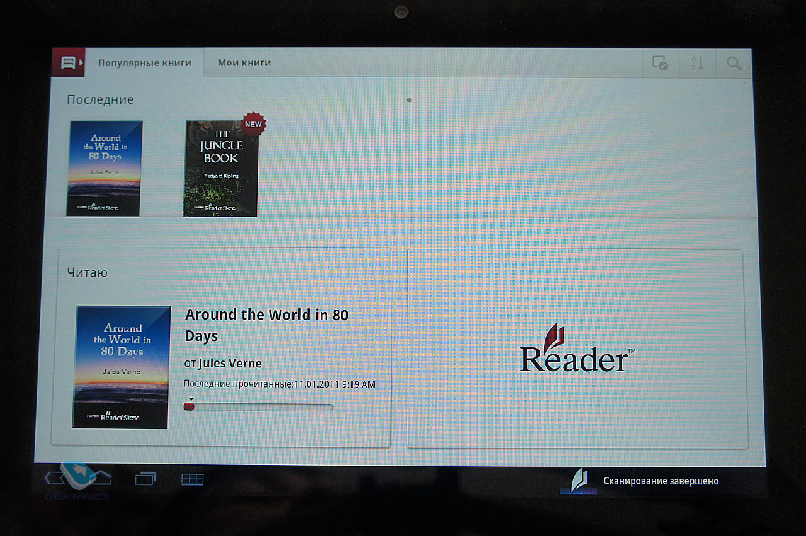Viewport: 806px width, 536px height.
Task: Switch to the Популярные книги tab
Action: tap(145, 63)
